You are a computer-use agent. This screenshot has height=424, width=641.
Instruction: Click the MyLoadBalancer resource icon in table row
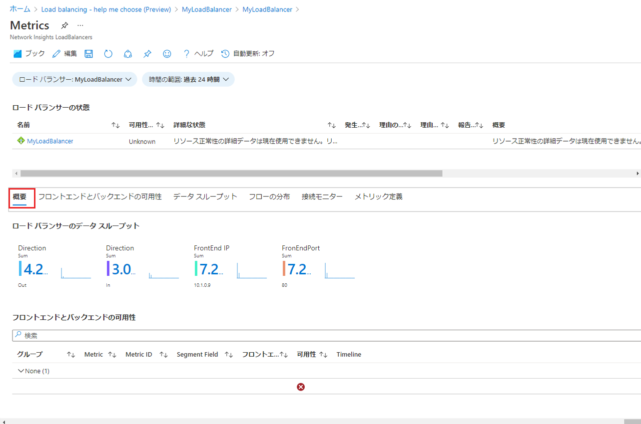[x=21, y=141]
